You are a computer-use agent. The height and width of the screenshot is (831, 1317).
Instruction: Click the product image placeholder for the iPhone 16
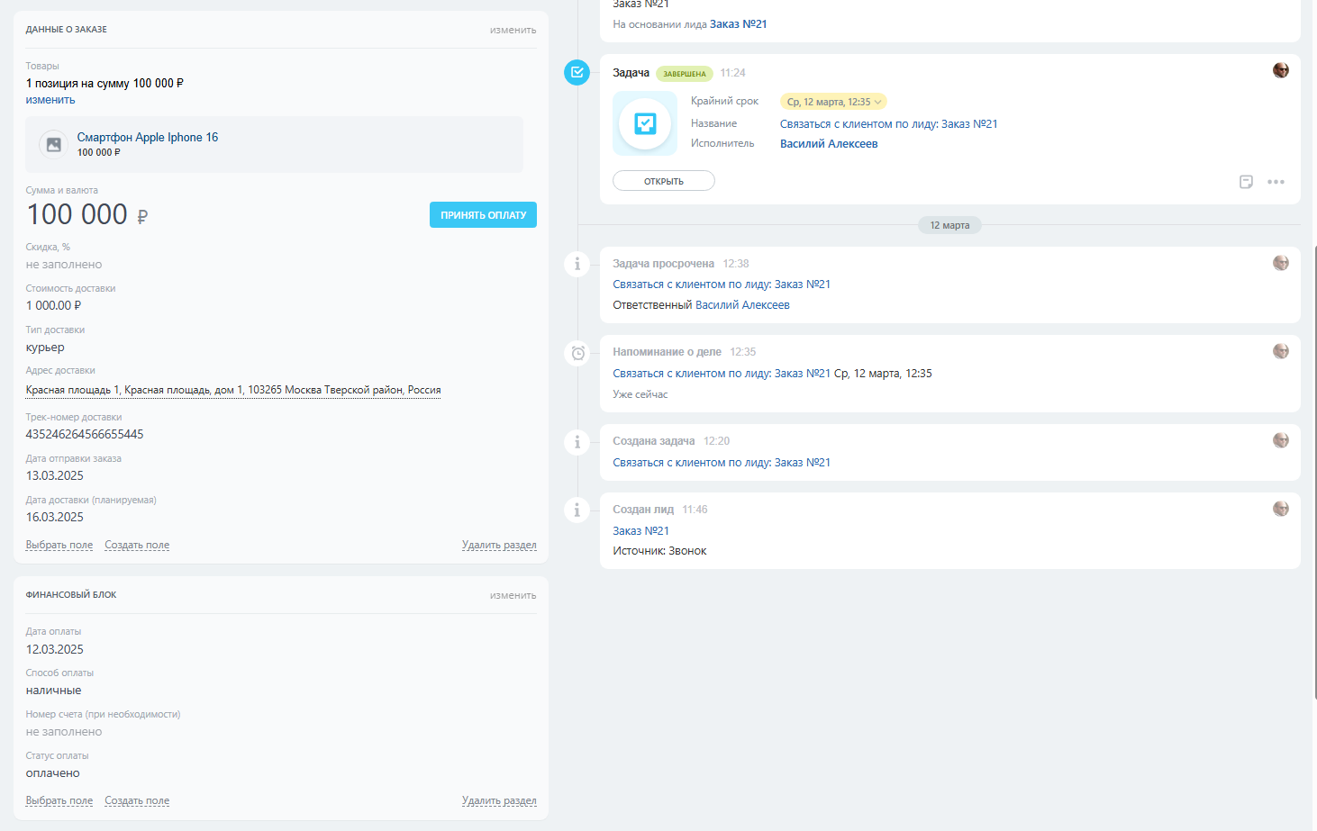click(x=54, y=144)
